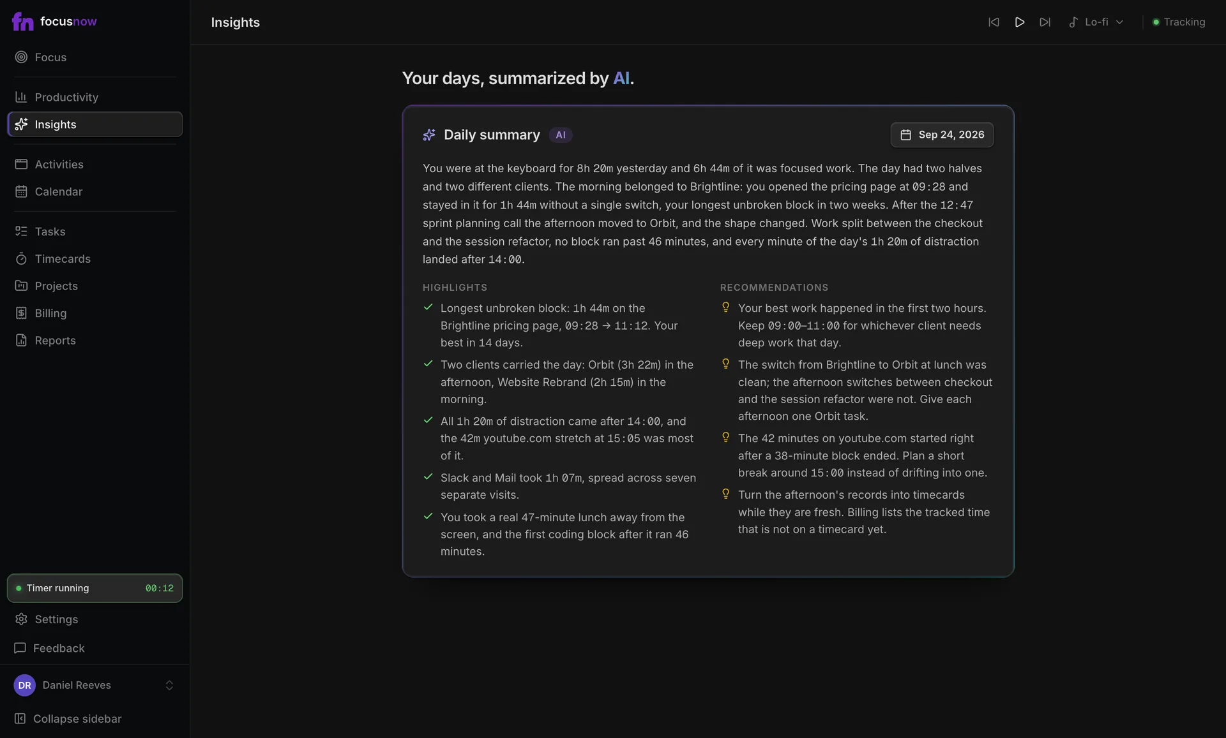Click the lightbulb beside "Turn the afternoon's records"
1226x738 pixels.
pos(725,494)
